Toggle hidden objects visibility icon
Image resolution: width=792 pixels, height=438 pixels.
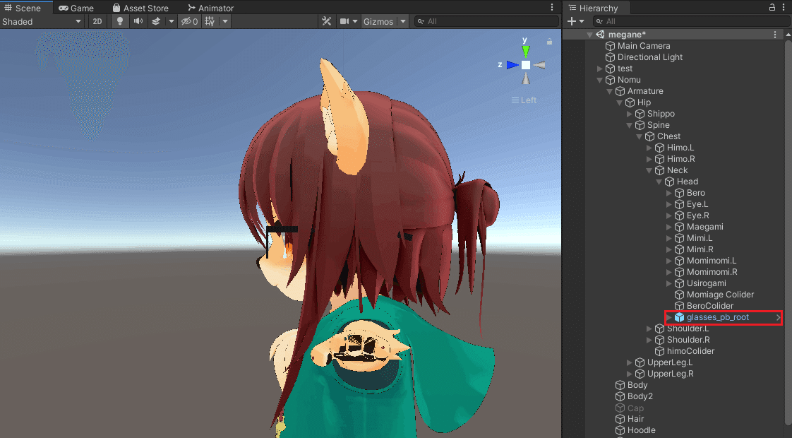[x=189, y=21]
